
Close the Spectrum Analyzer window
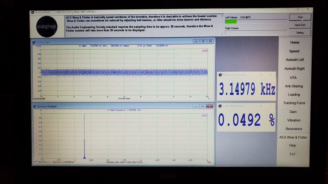[x=210, y=106]
